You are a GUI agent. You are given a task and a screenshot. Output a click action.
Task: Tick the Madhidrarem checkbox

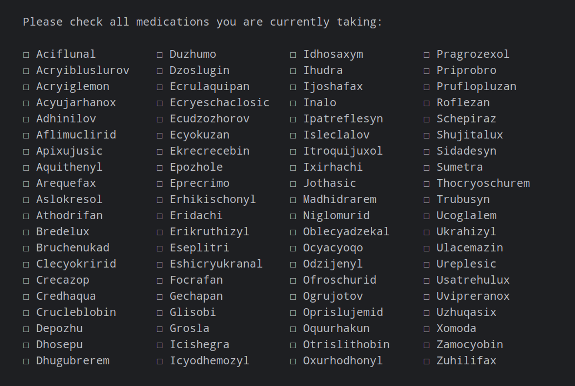pos(293,200)
